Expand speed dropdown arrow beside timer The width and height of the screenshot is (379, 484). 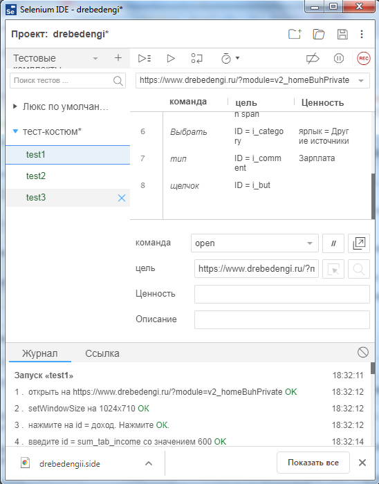tap(238, 57)
